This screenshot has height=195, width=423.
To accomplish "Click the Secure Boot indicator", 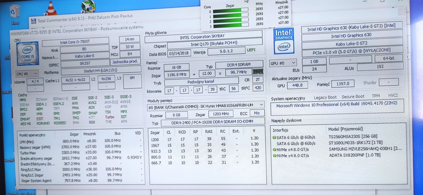I will pyautogui.click(x=352, y=96).
